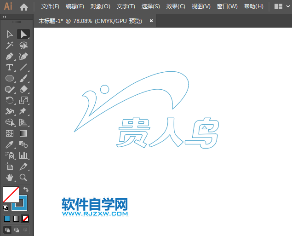292x236 pixels.
Task: Select the Ellipse tool
Action: click(x=10, y=78)
